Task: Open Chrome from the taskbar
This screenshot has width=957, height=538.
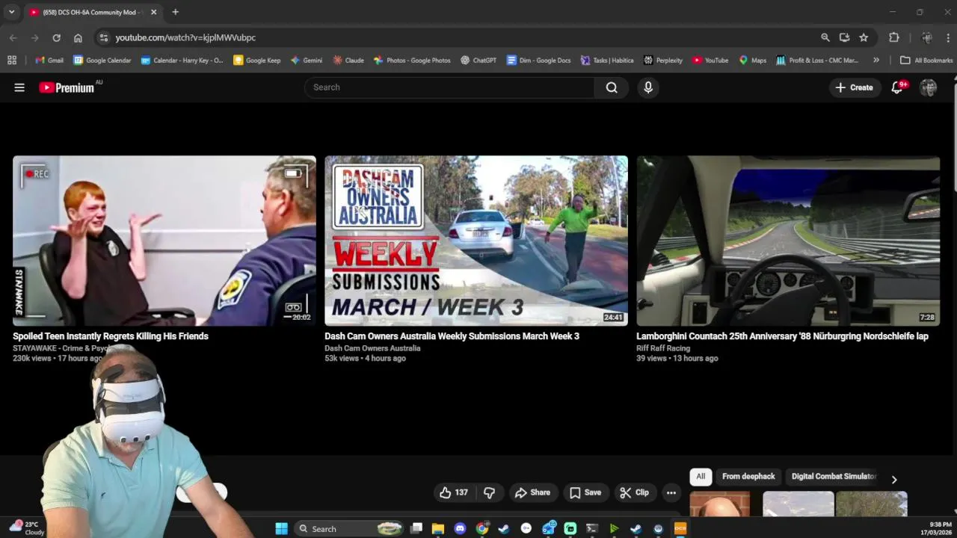Action: tap(482, 528)
